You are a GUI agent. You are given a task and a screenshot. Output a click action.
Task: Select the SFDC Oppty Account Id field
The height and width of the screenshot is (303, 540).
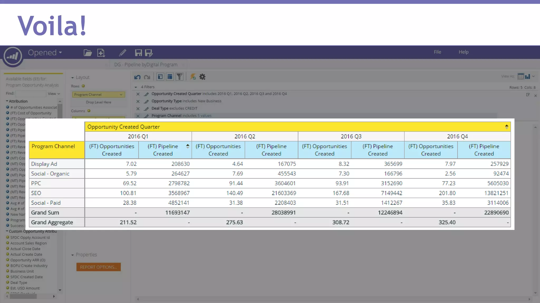click(x=30, y=238)
